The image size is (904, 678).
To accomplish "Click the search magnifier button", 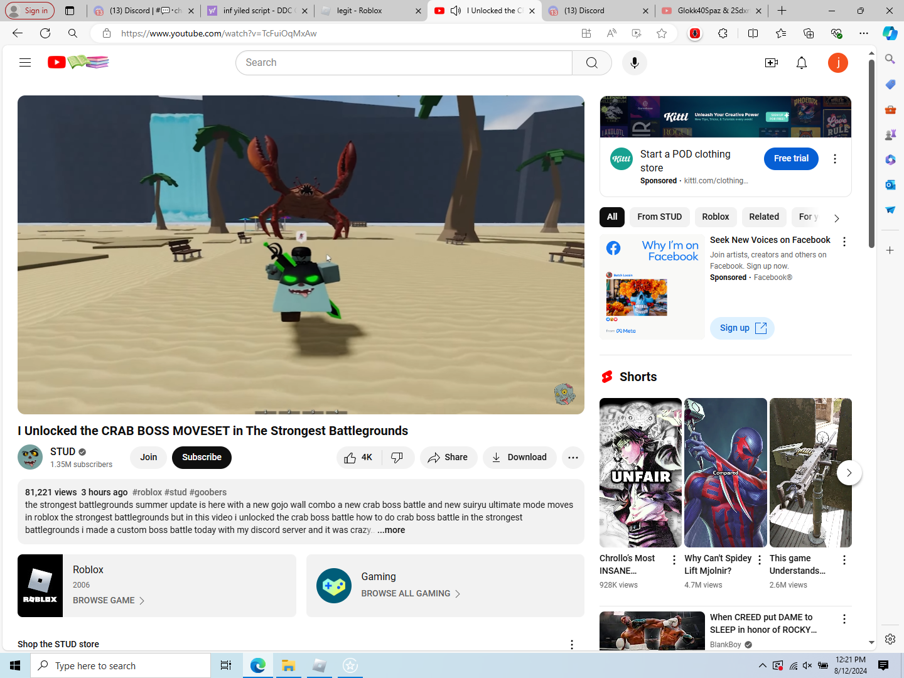I will 592,63.
